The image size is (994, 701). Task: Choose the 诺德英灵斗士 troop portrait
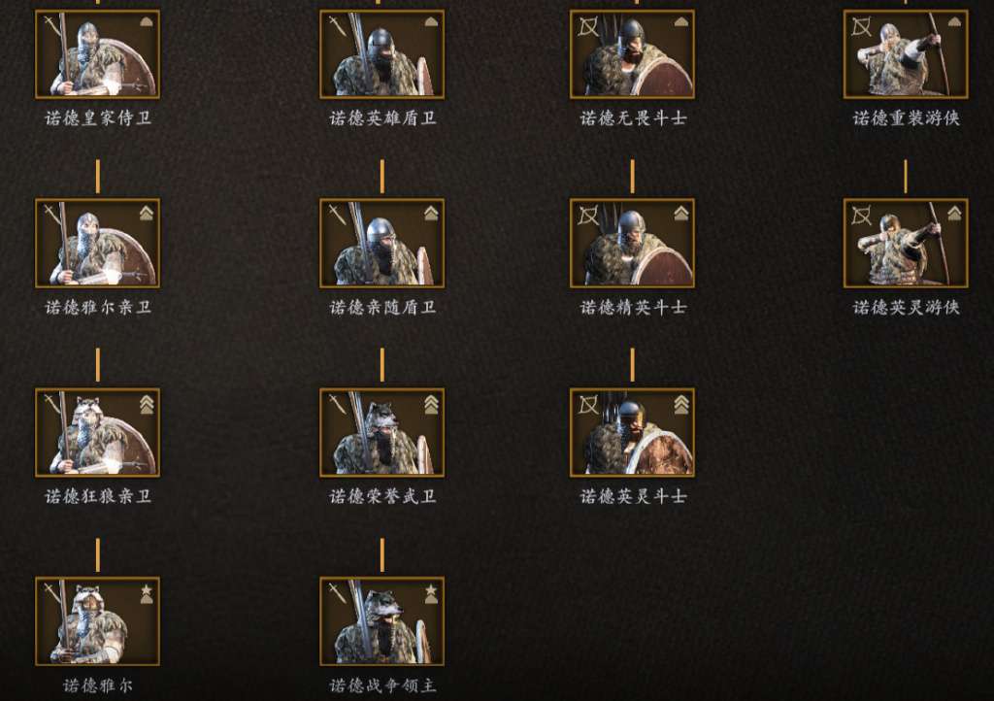(632, 433)
